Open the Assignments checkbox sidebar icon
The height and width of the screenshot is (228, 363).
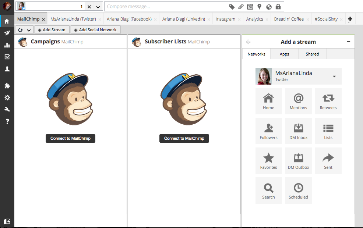click(7, 57)
